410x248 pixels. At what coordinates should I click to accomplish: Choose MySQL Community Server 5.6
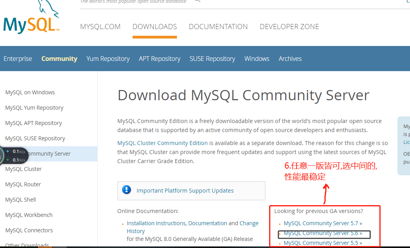(x=323, y=233)
